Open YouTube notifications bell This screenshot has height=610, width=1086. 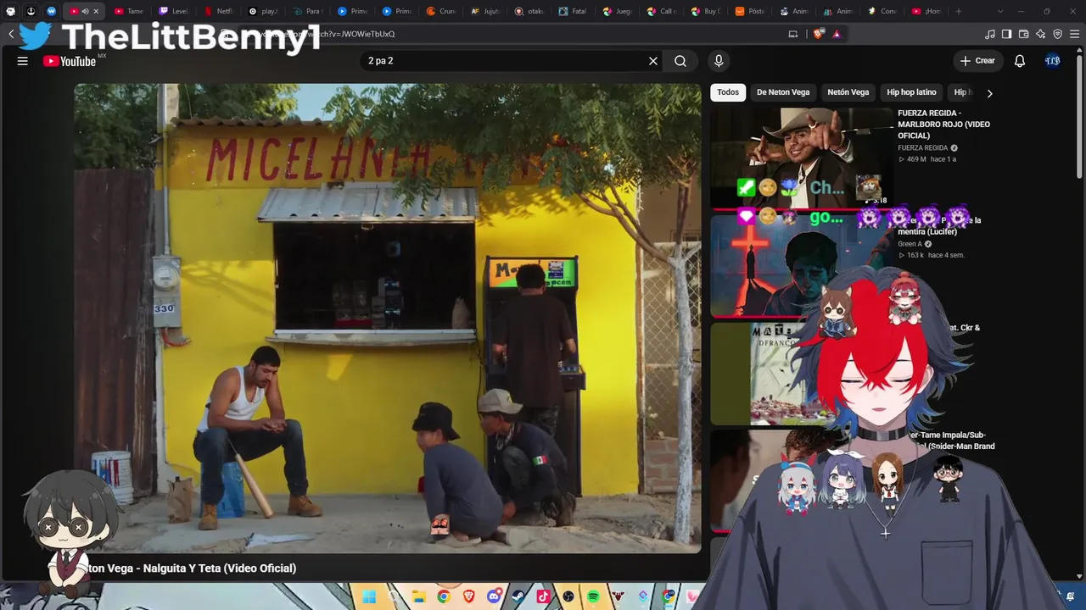point(1020,61)
